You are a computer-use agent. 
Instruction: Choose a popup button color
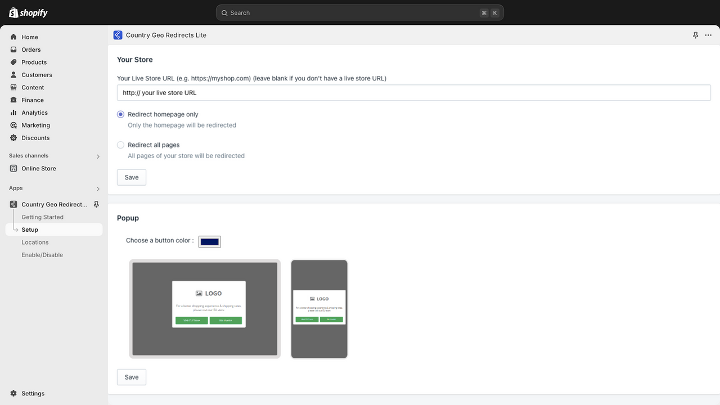[x=209, y=241]
